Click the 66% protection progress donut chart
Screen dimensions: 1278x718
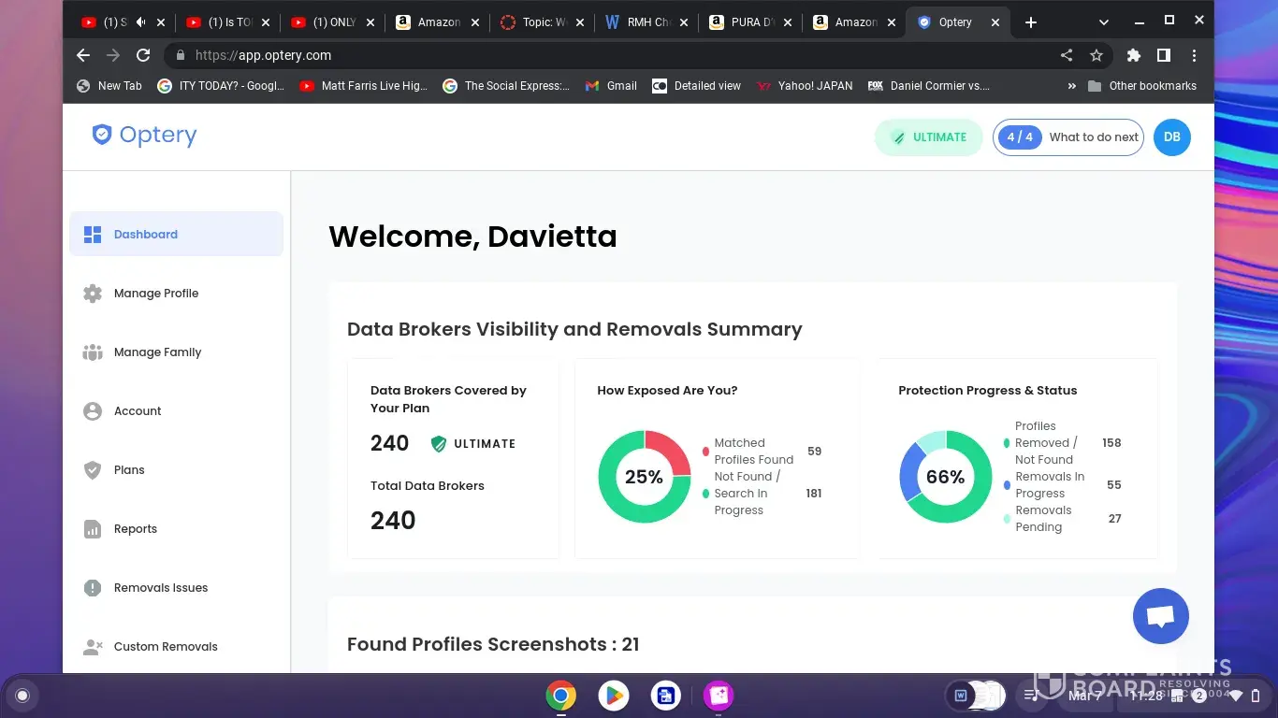coord(945,477)
